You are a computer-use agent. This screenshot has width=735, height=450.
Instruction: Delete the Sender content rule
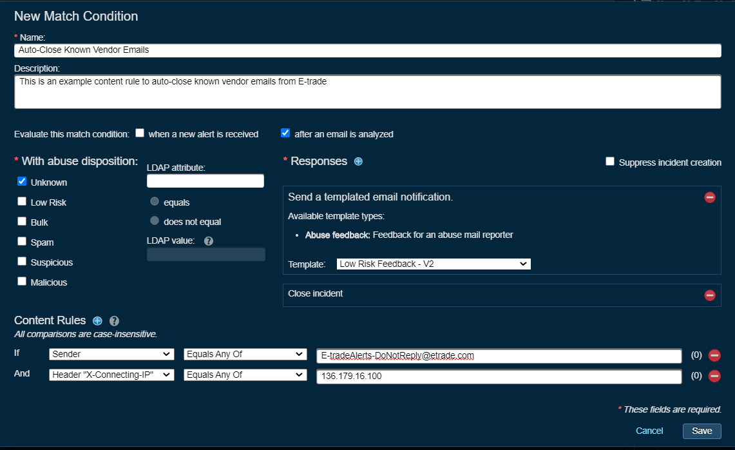pyautogui.click(x=714, y=355)
